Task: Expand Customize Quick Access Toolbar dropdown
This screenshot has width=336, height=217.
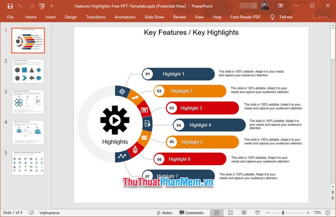Action: click(x=51, y=6)
